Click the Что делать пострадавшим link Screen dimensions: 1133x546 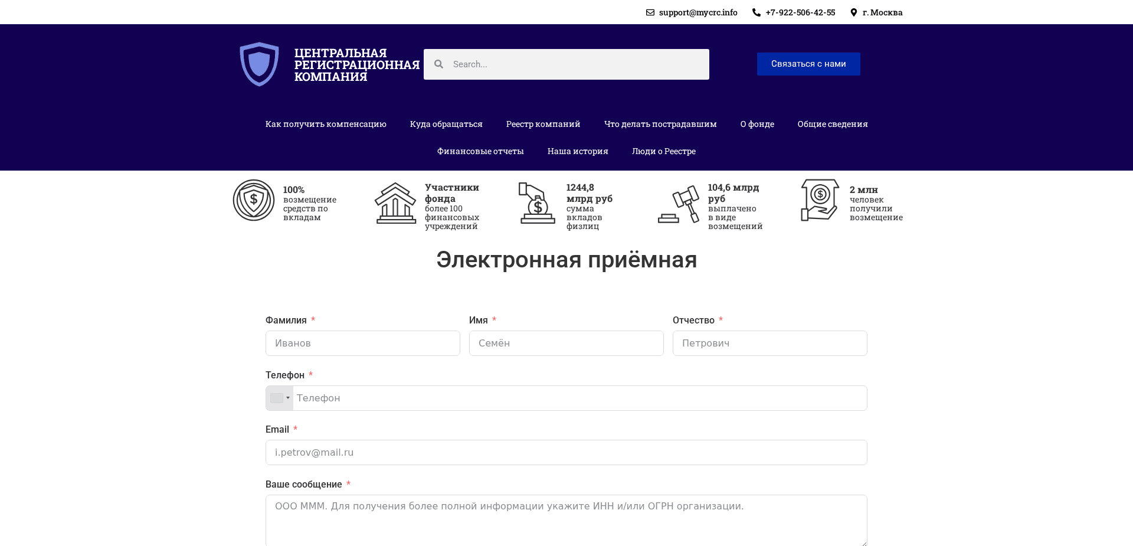pos(661,124)
